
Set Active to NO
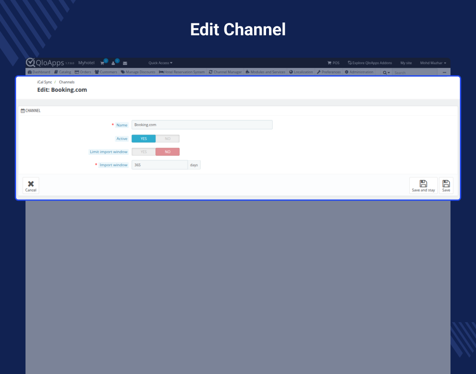[167, 139]
